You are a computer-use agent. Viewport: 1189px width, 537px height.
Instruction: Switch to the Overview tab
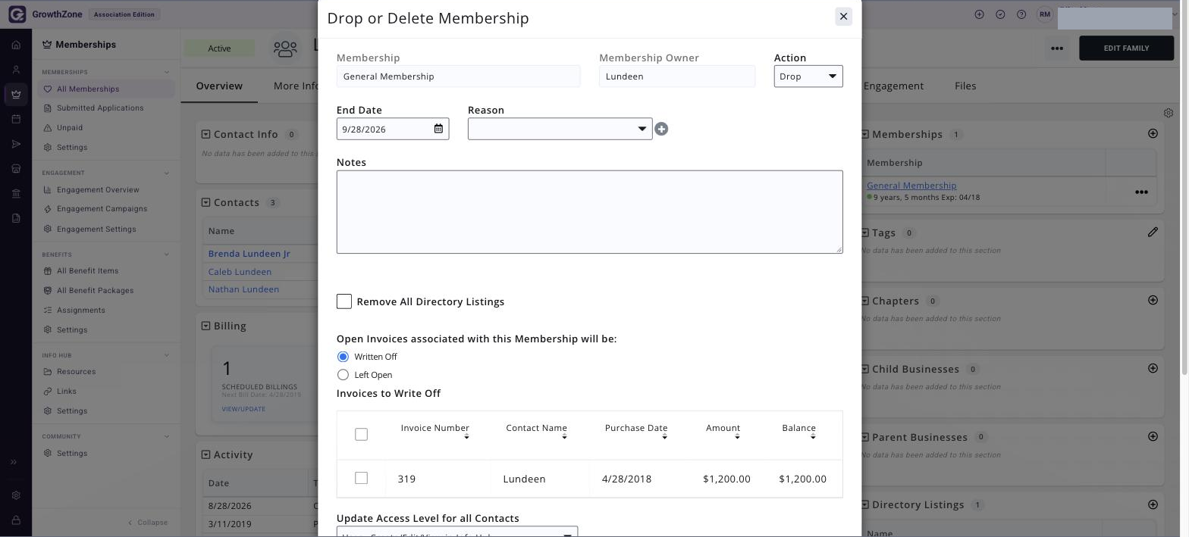219,86
